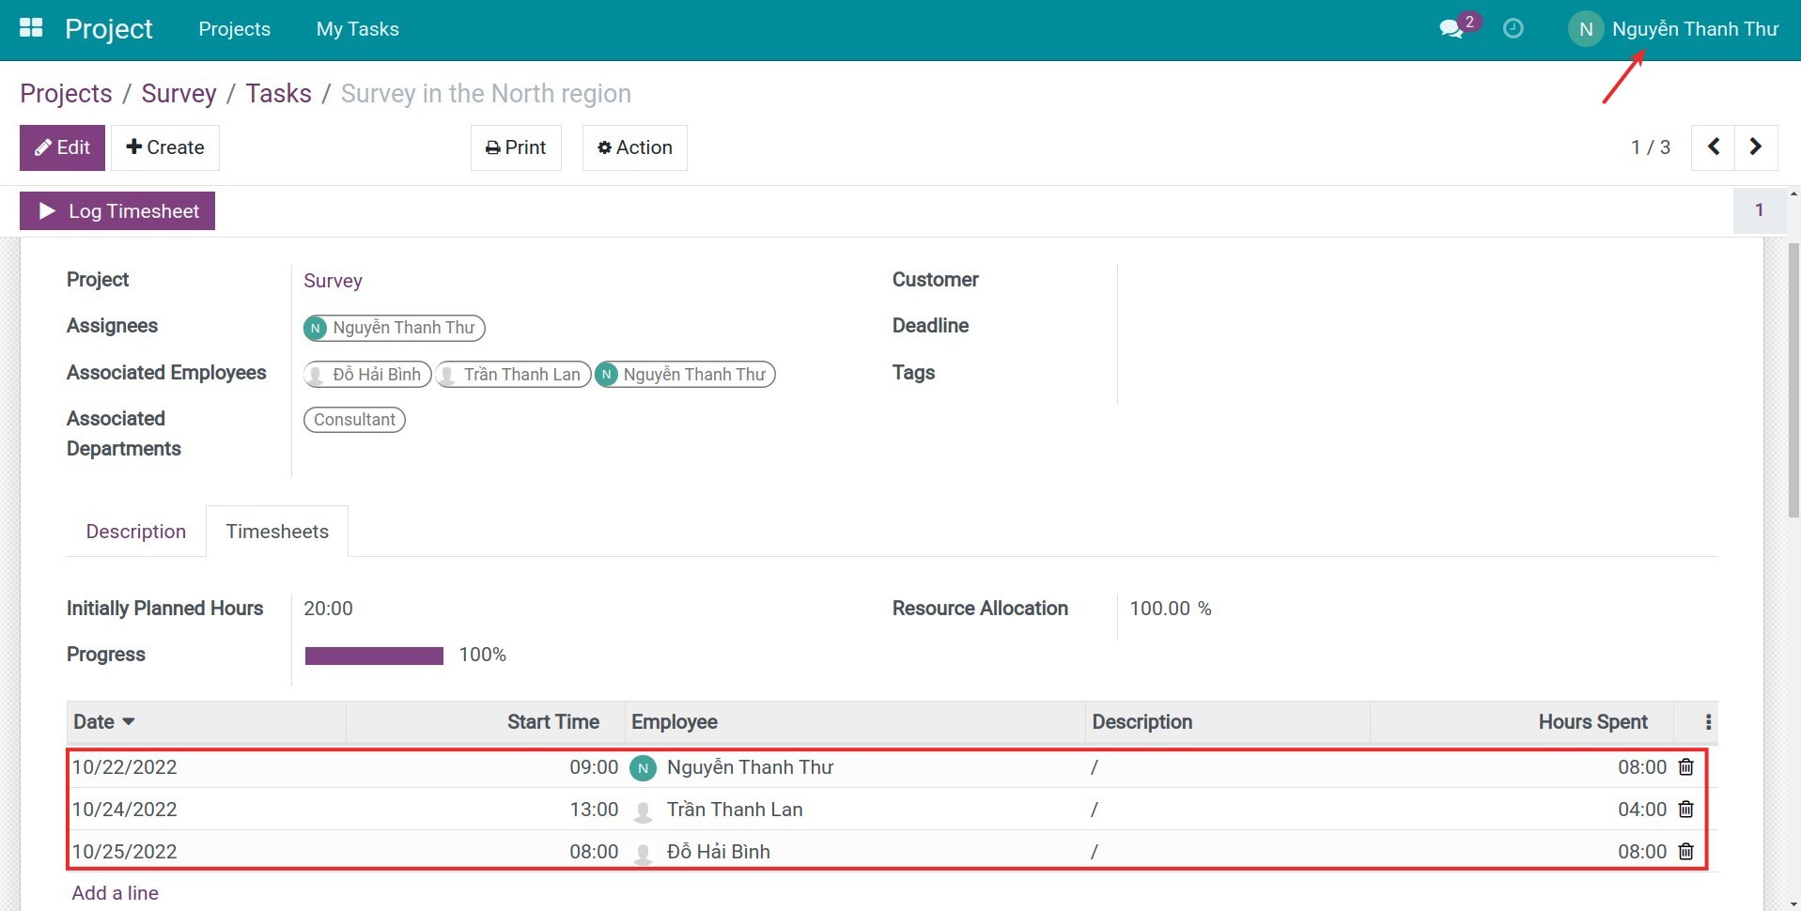Delete the 10/22/2022 timesheet entry
This screenshot has height=911, width=1801.
pos(1685,766)
